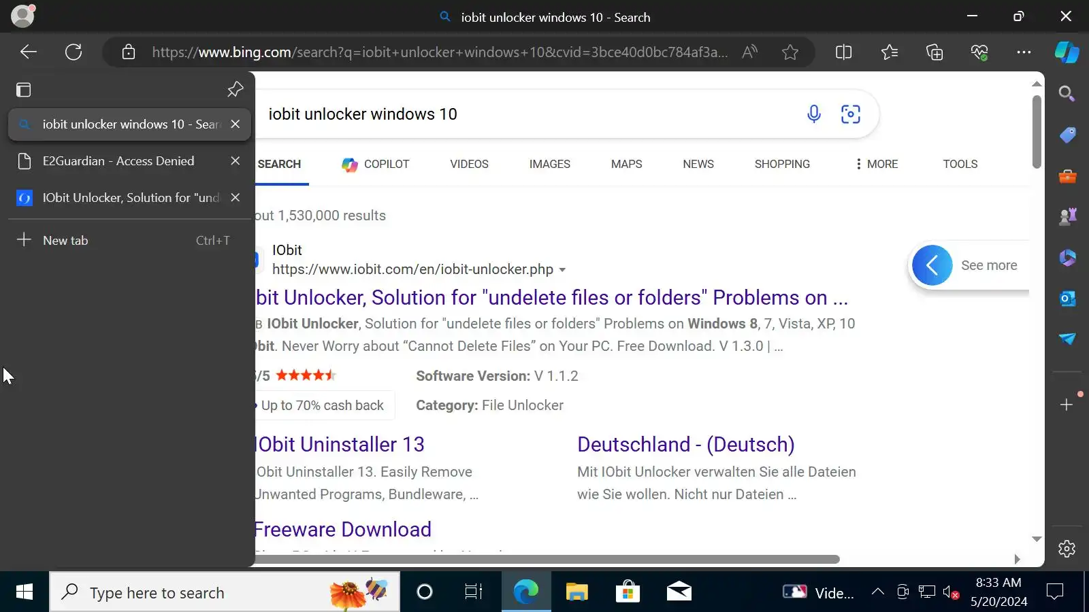Viewport: 1089px width, 612px height.
Task: Switch to SHOPPING results
Action: [x=782, y=164]
